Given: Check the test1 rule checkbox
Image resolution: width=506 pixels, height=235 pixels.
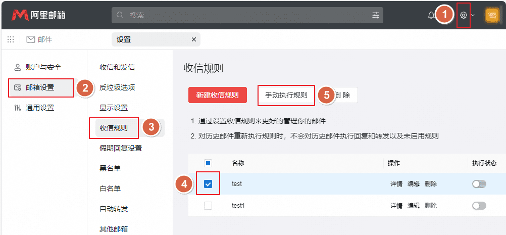Looking at the screenshot, I should click(208, 206).
